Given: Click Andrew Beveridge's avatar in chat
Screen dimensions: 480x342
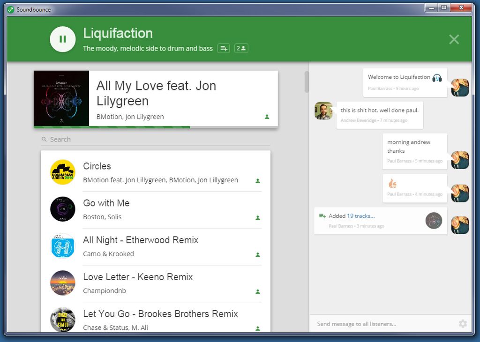Looking at the screenshot, I should point(323,111).
